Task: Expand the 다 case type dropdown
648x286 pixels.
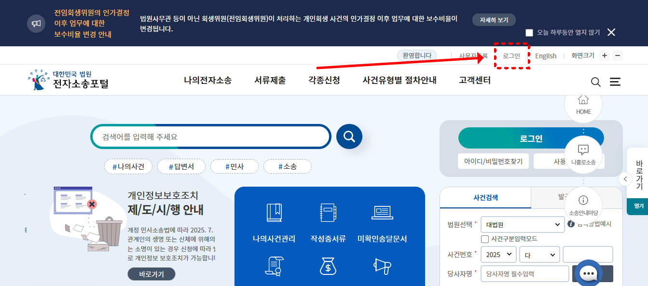Action: pyautogui.click(x=539, y=254)
